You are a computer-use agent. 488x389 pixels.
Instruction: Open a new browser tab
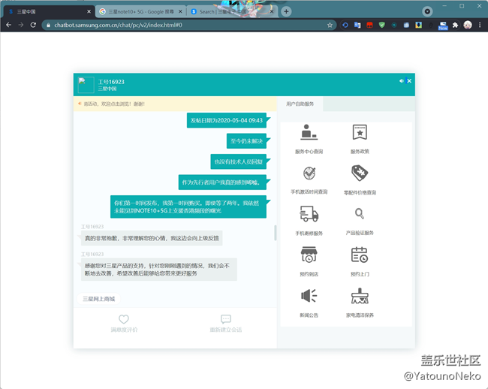[286, 11]
